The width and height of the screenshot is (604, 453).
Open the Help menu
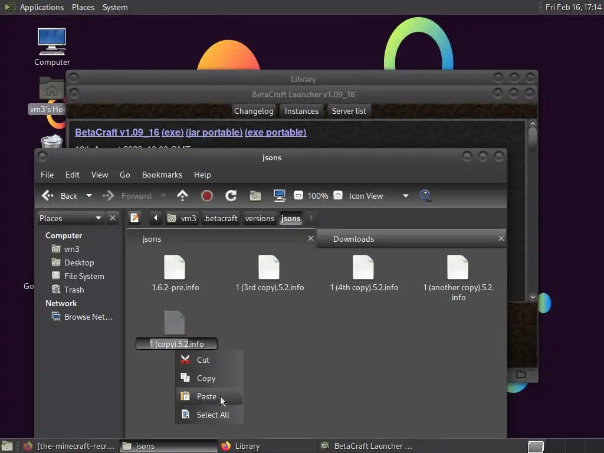point(202,175)
